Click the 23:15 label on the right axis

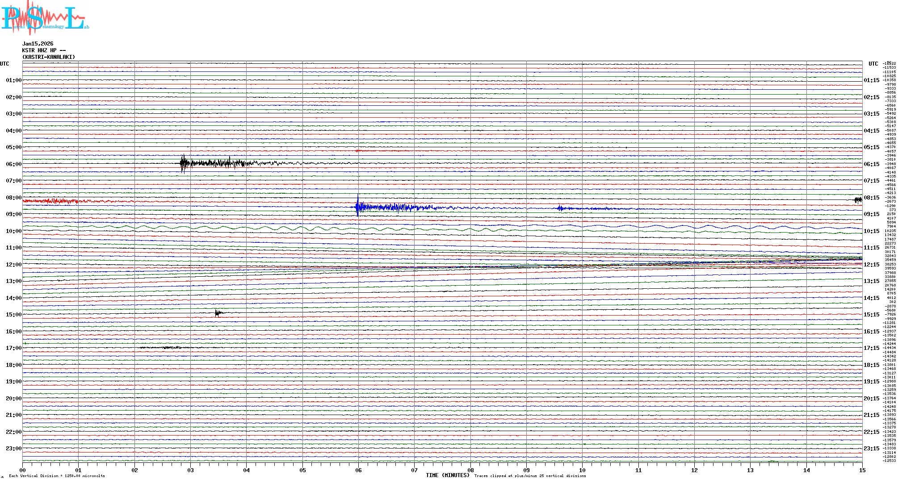coord(871,449)
